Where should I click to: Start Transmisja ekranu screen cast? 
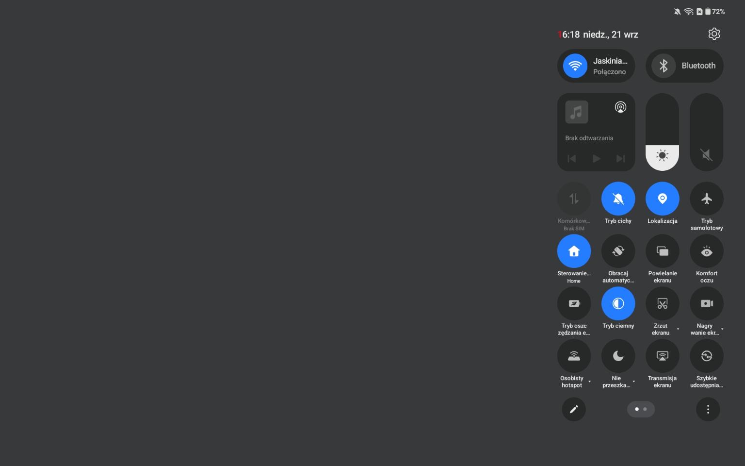[662, 356]
